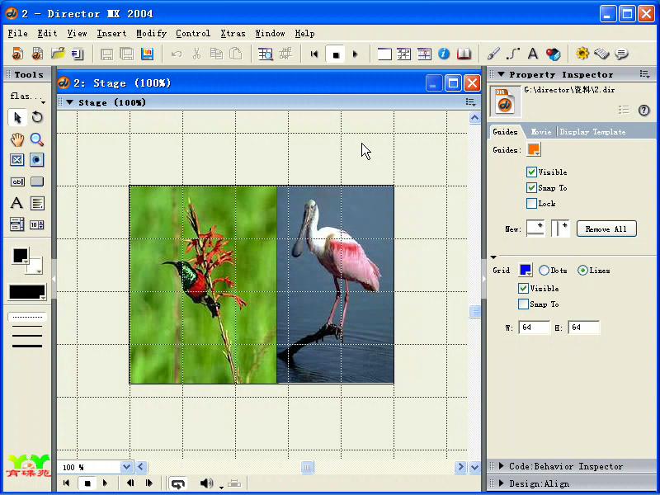Open the Message window speech bubble icon
Viewport: 660px width, 495px height.
tap(622, 54)
